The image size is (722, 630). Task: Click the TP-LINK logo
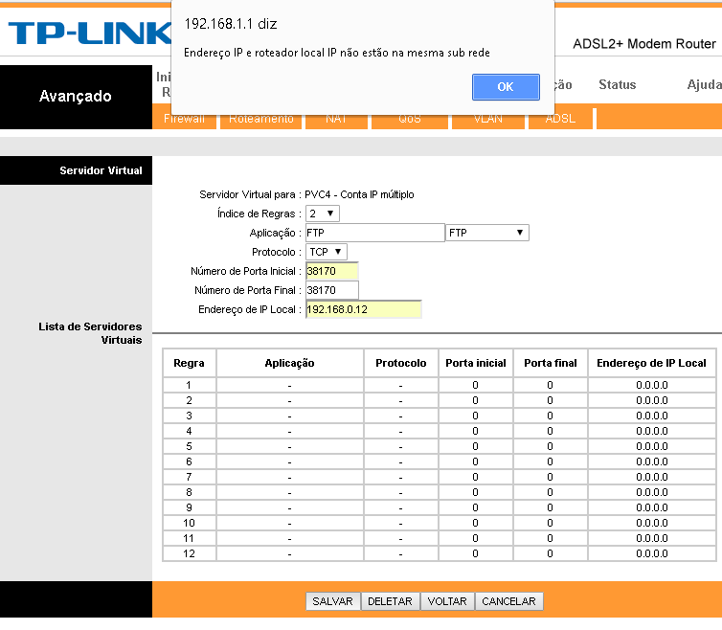(x=90, y=34)
